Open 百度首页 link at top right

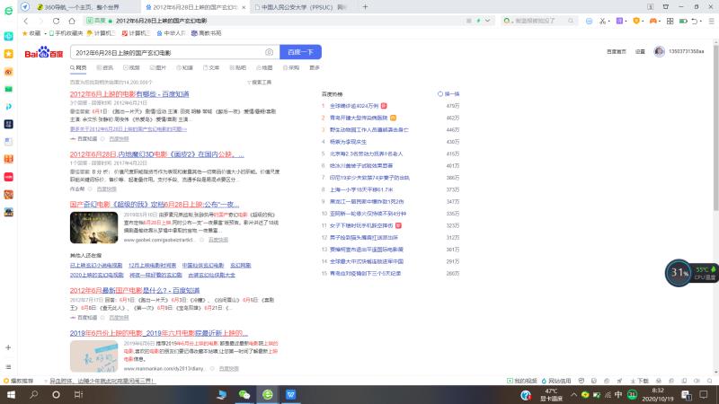[x=617, y=52]
